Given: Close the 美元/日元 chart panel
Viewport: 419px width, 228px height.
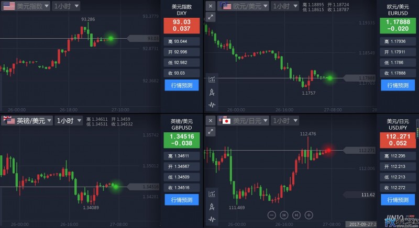Looking at the screenshot, I should click(211, 120).
